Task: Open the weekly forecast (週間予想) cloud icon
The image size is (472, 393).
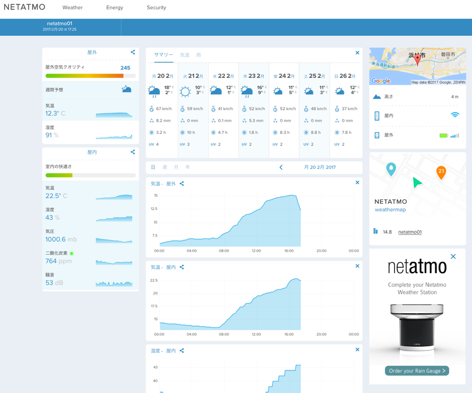Action: click(x=127, y=89)
